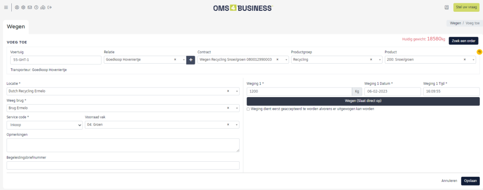Select the Wegen tab

coord(16,26)
